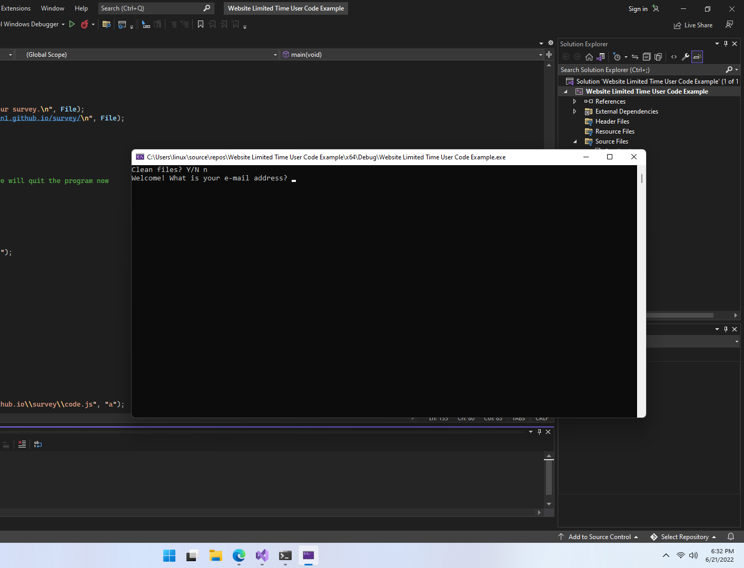Open Windows Terminal taskbar icon
744x568 pixels.
coord(285,555)
